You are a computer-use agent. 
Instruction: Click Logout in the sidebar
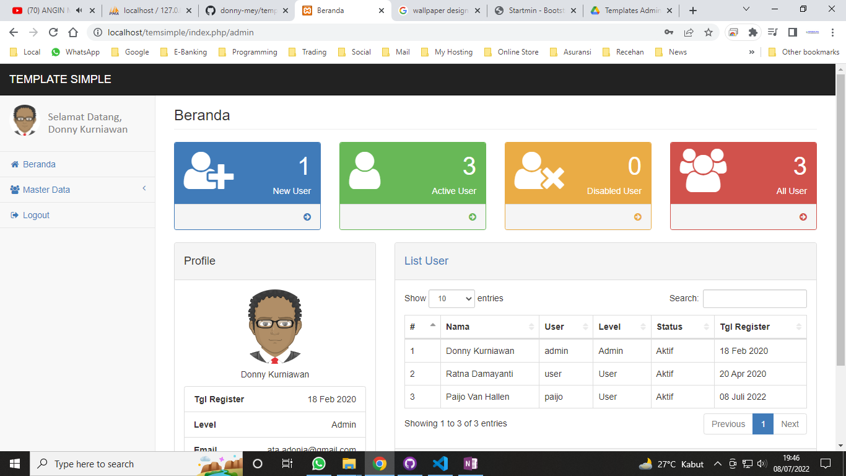tap(36, 215)
